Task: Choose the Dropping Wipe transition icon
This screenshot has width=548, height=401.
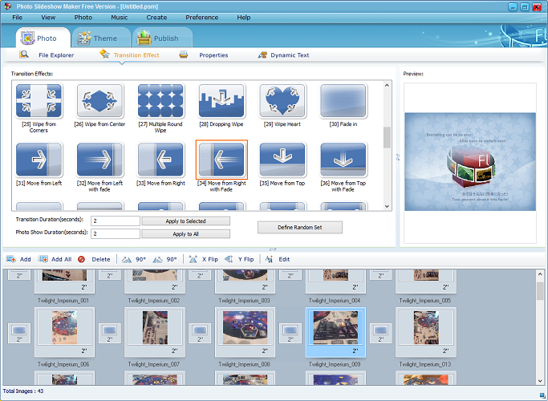Action: click(x=221, y=103)
